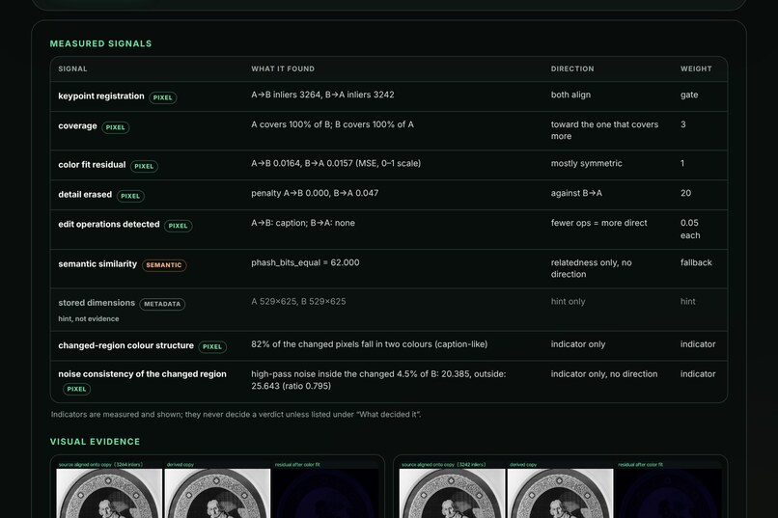Click the 'hint, not evidence' note
Screen dimensions: 778x518
pos(88,318)
